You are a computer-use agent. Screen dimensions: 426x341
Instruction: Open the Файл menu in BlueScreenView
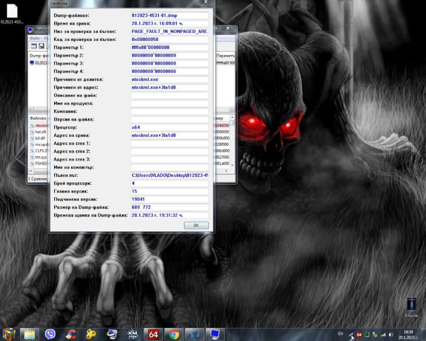pyautogui.click(x=35, y=38)
